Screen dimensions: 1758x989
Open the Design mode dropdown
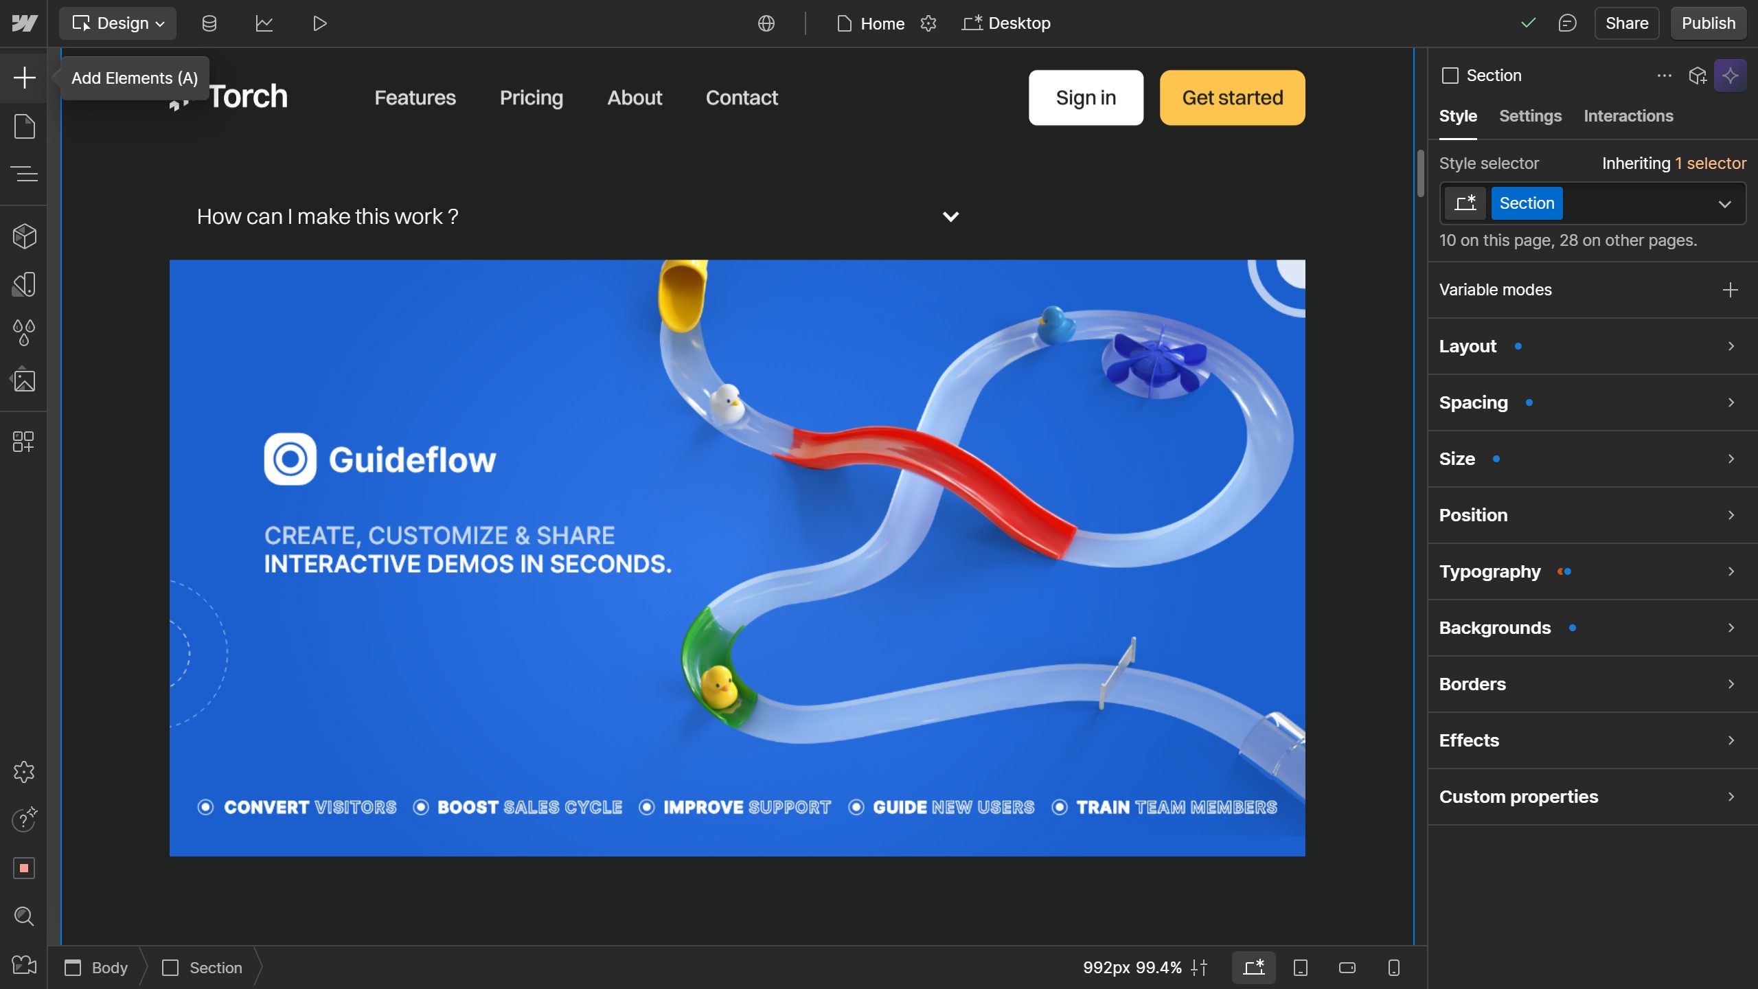[117, 23]
